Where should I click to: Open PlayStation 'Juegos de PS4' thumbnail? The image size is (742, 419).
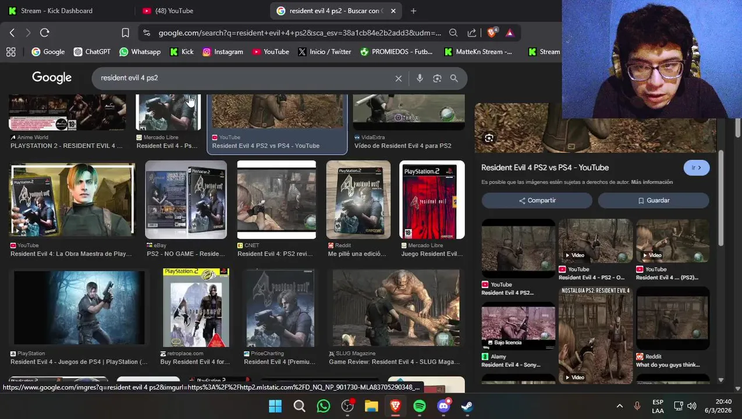[79, 308]
